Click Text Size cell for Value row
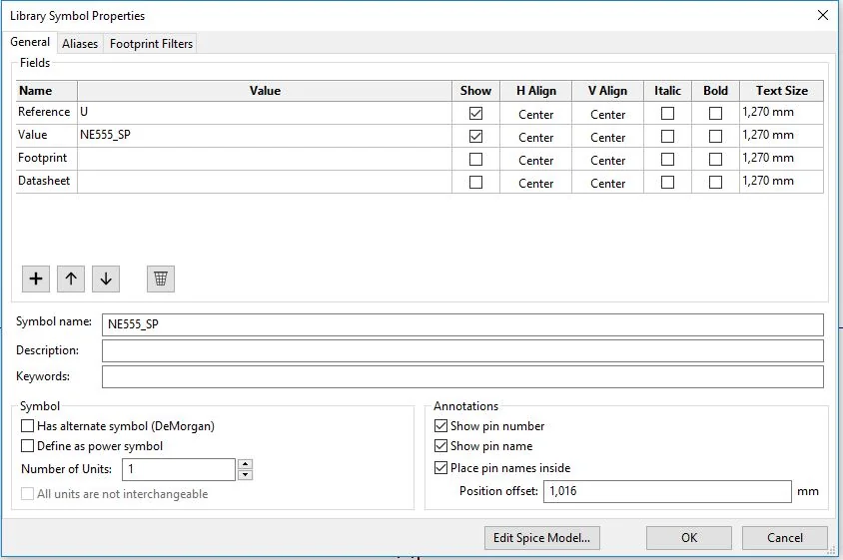Screen dimensions: 843x560 click(x=781, y=136)
